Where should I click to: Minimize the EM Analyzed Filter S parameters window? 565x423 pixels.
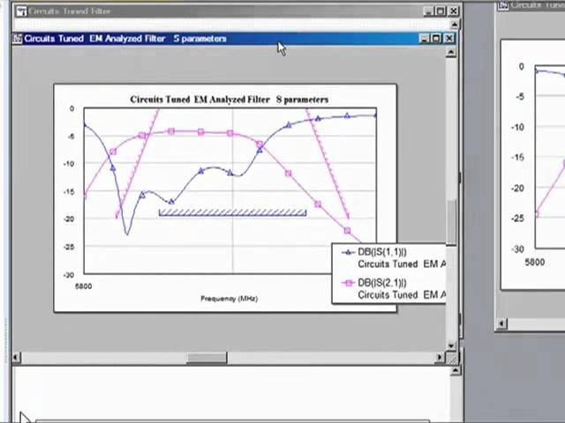[x=425, y=38]
